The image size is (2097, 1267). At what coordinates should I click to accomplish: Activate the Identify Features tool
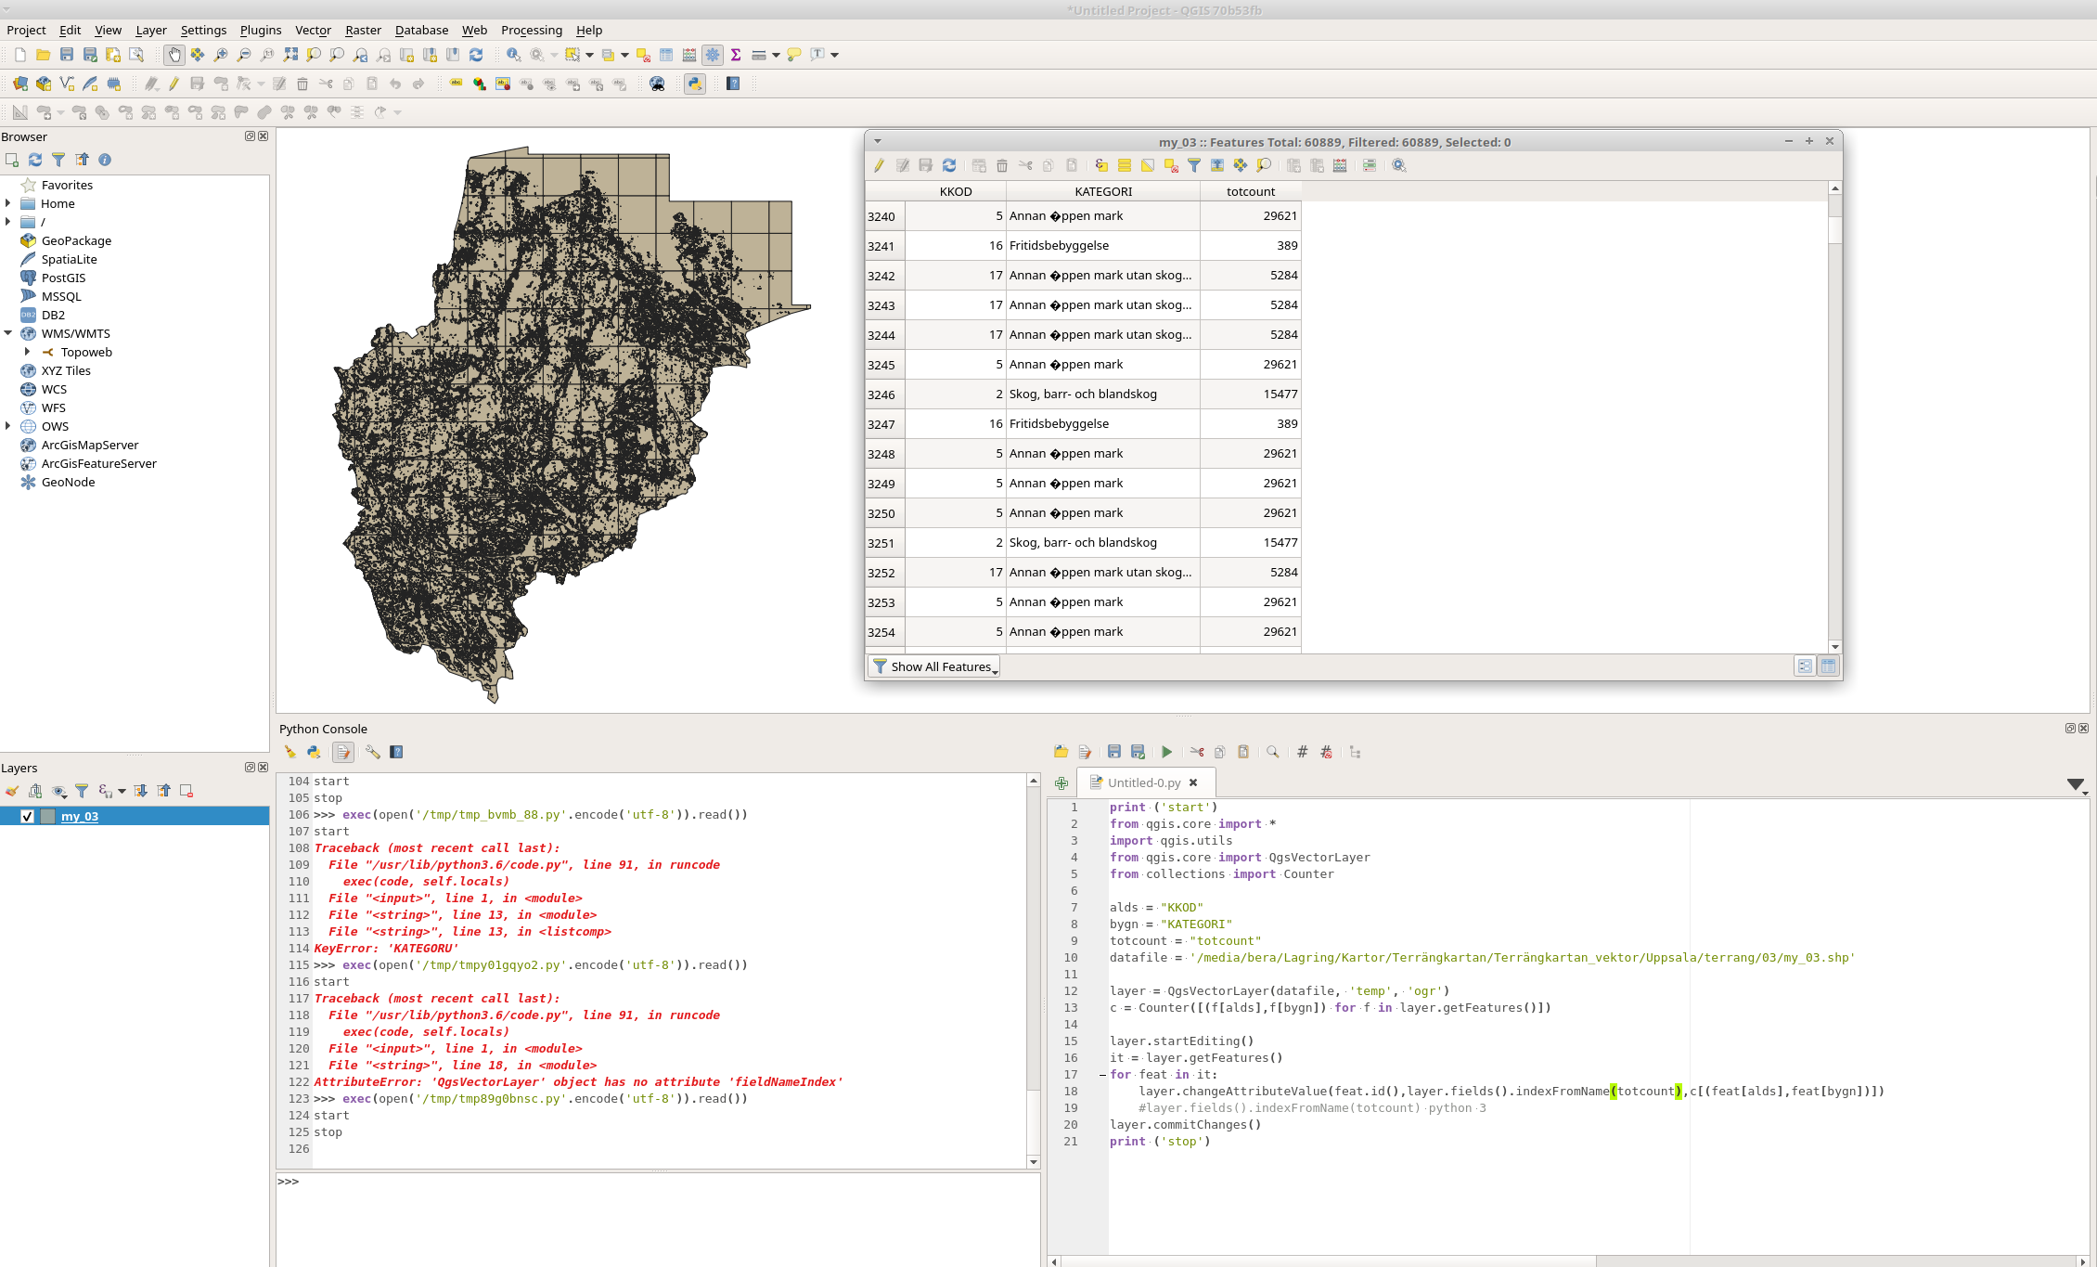point(513,55)
